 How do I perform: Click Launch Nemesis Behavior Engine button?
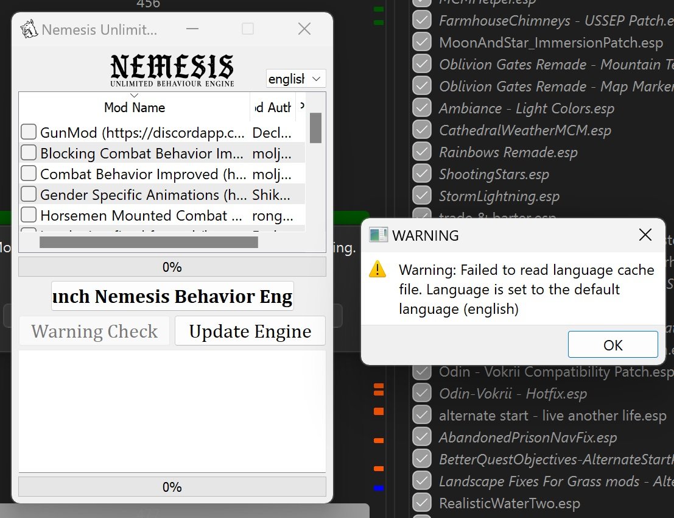[x=172, y=296]
